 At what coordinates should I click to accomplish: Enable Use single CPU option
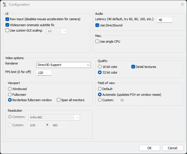click(x=97, y=41)
